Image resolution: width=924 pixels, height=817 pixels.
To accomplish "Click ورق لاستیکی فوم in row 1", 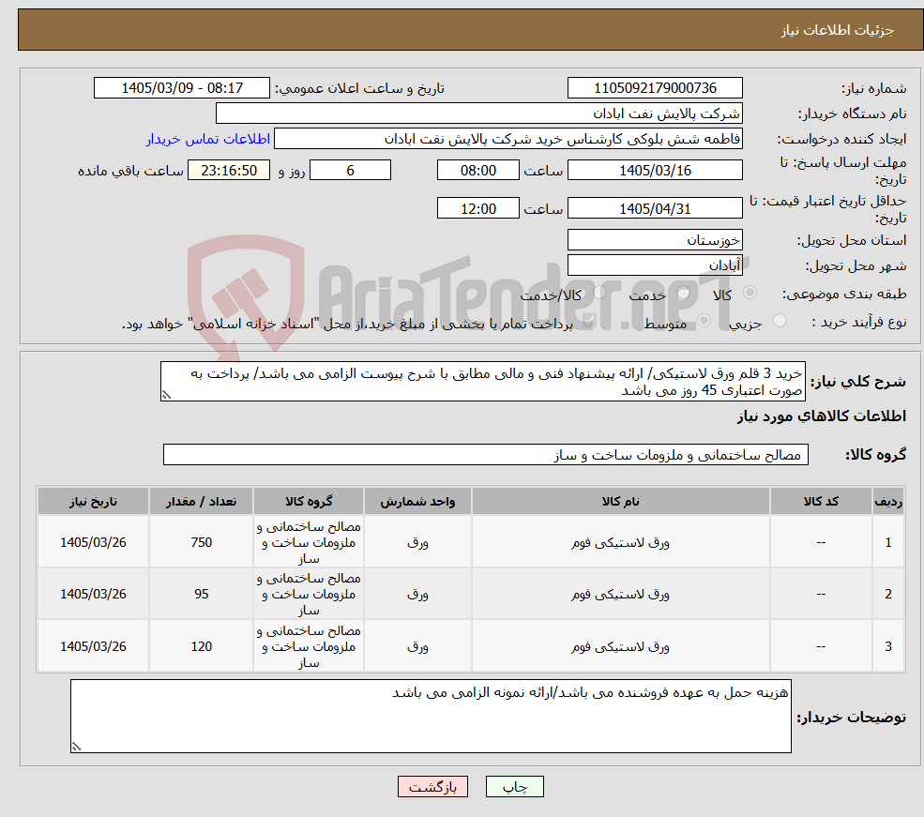I will tap(620, 542).
